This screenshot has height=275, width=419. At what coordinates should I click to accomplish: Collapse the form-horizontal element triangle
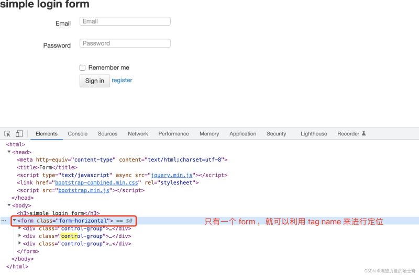[14, 221]
